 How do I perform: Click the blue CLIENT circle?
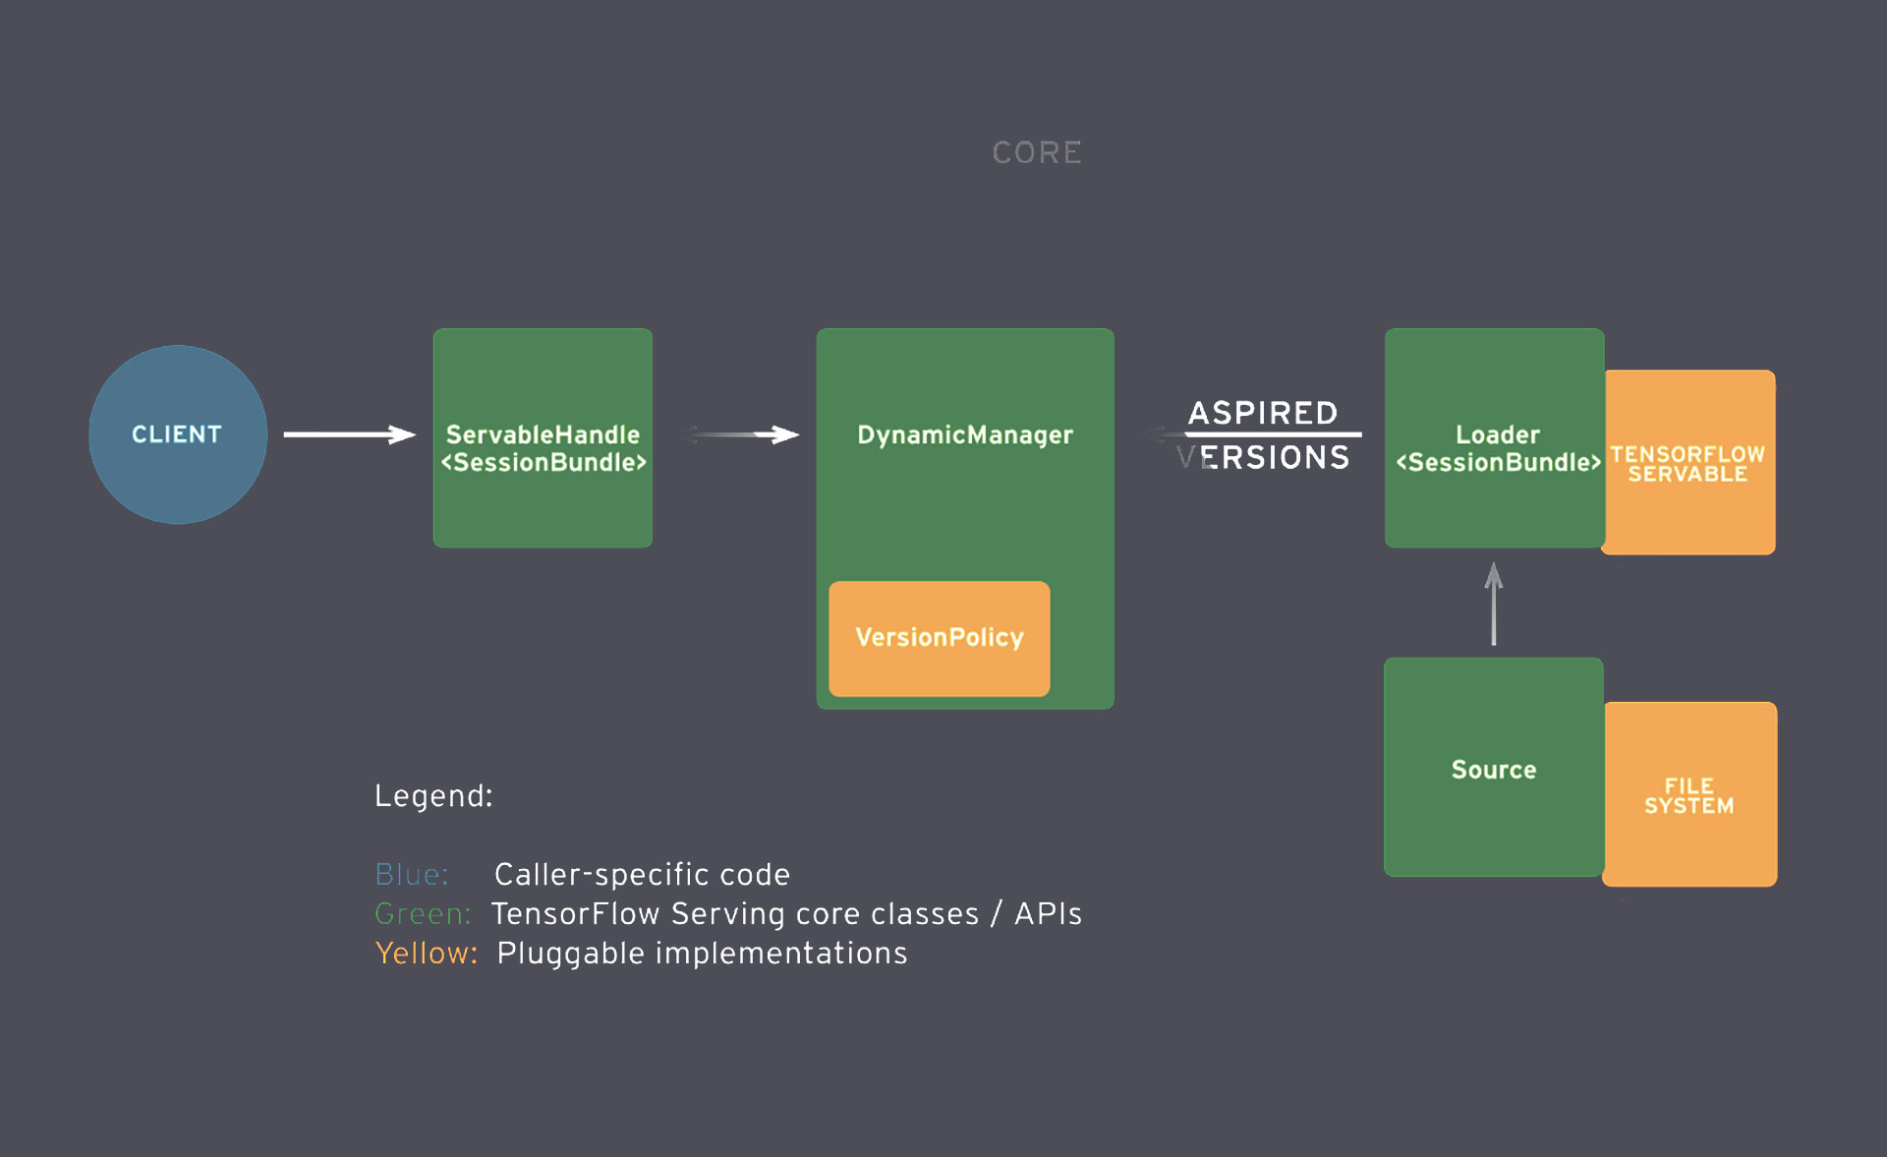click(x=178, y=434)
